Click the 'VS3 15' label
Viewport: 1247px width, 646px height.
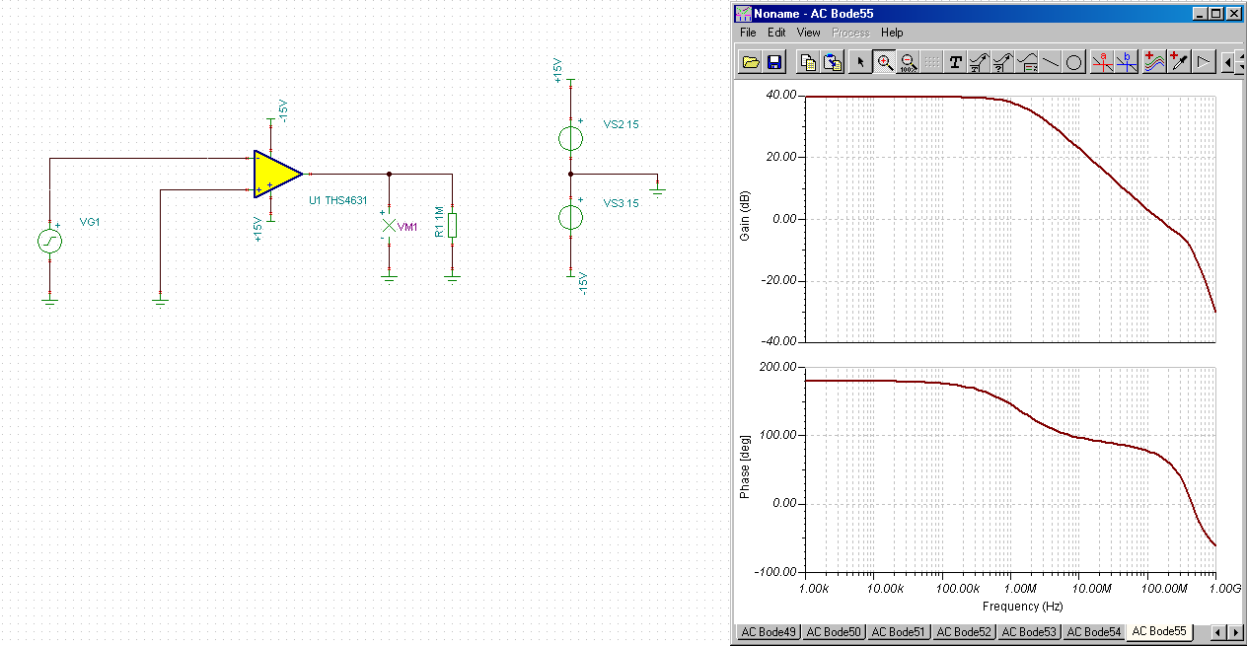[x=622, y=202]
